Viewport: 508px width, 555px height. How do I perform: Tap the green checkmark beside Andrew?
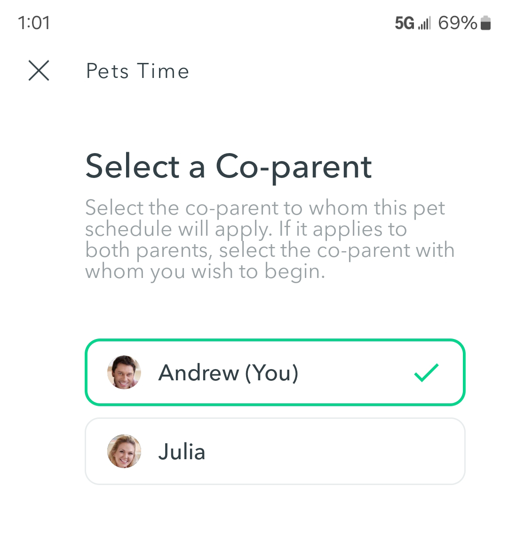click(426, 373)
